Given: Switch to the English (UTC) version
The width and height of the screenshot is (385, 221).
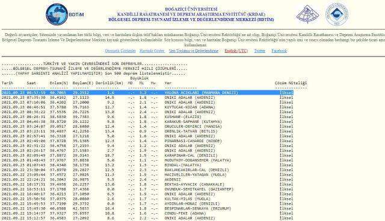Looking at the screenshot, I should (x=236, y=51).
